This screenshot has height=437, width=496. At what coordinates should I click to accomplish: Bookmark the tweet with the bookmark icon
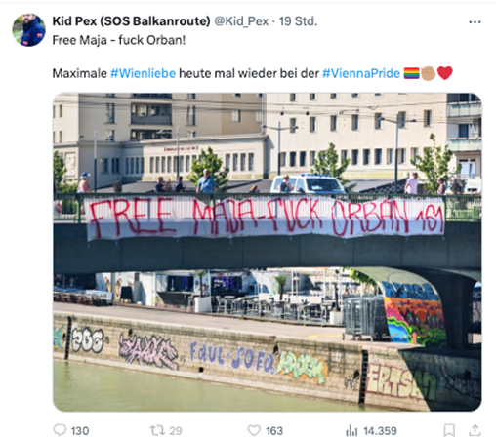coord(449,430)
